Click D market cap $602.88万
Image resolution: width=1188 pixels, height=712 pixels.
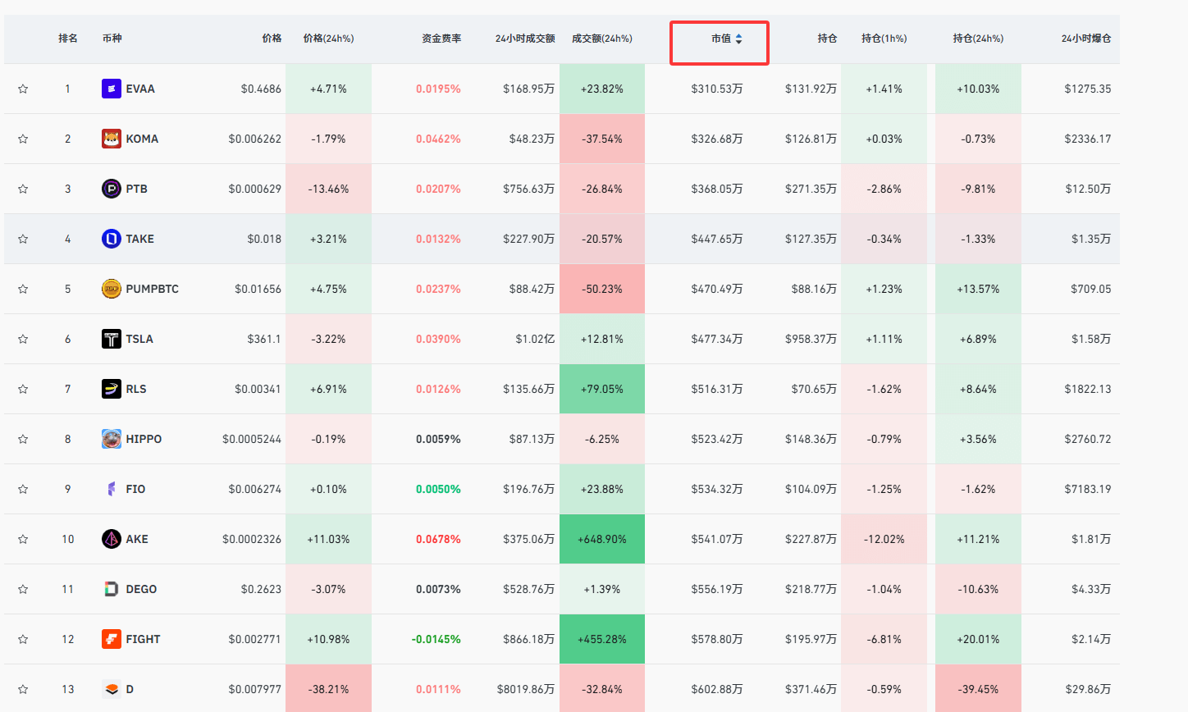[717, 689]
